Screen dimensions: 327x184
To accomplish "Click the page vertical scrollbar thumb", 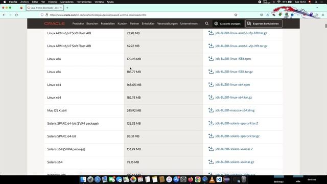I will point(326,26).
